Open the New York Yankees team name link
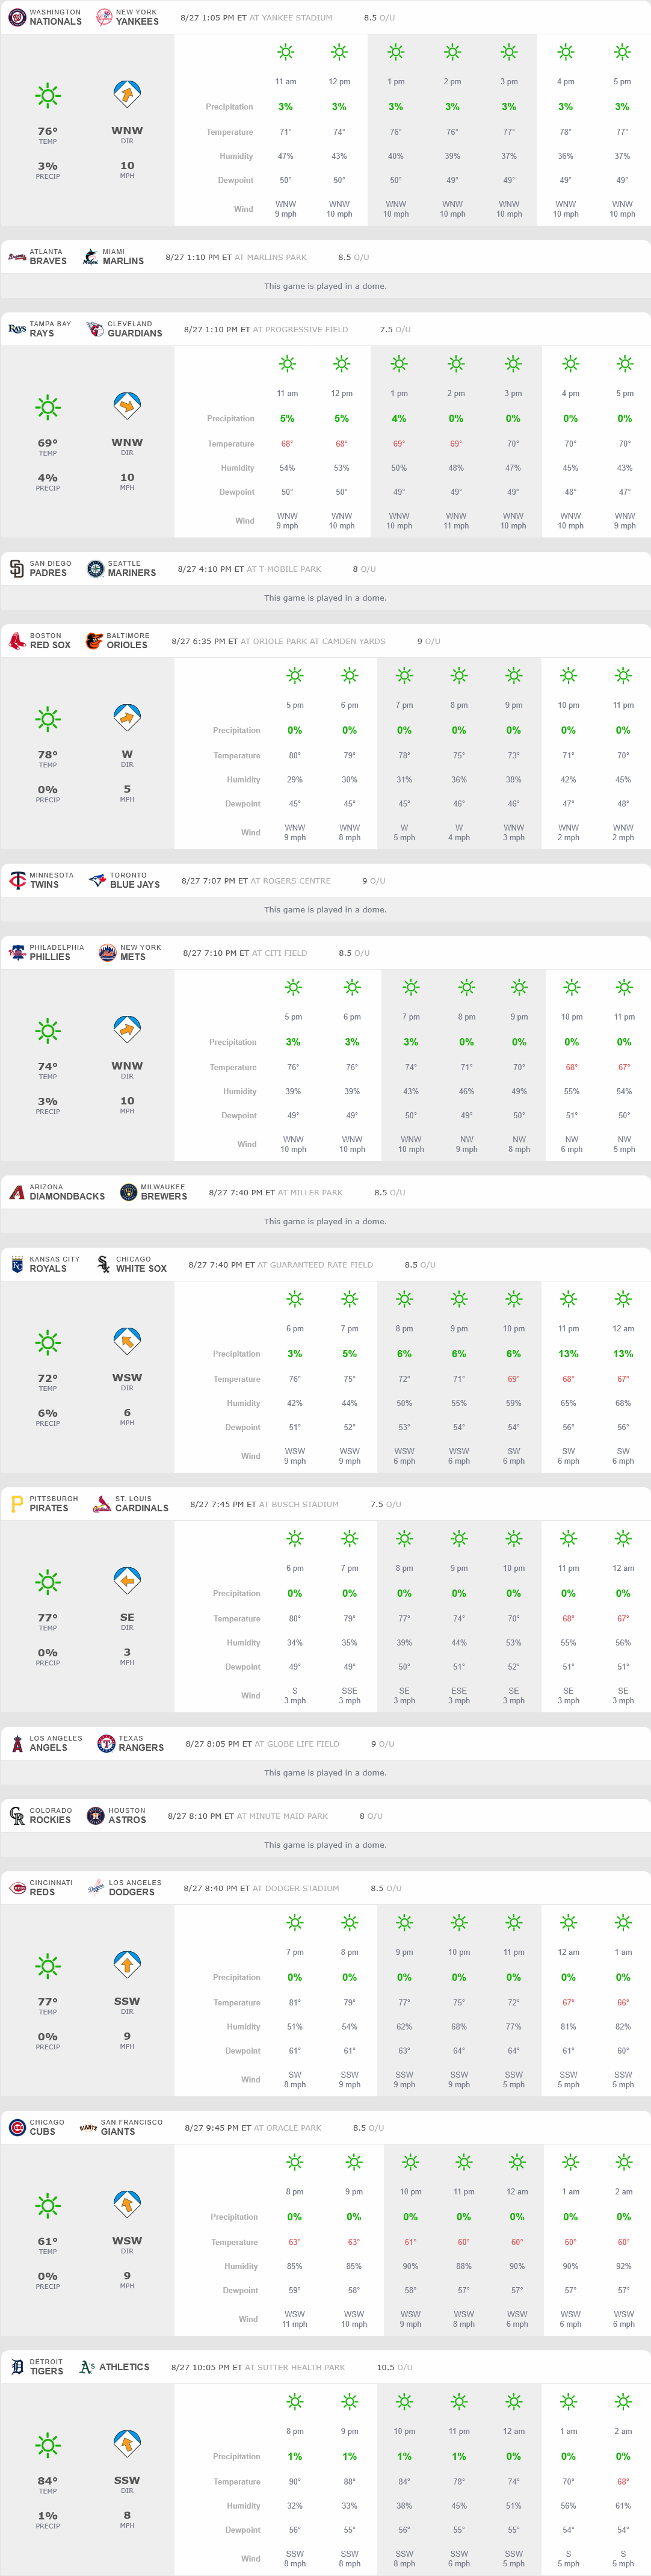The image size is (651, 2576). (x=137, y=17)
